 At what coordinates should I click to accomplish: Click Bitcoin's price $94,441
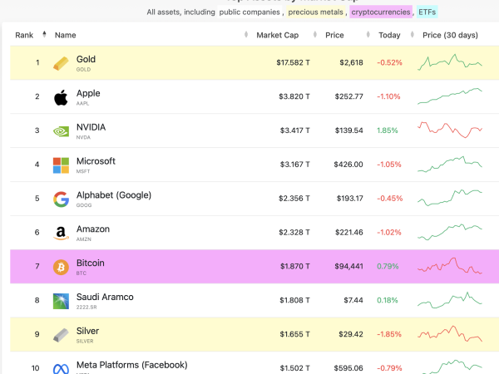[x=348, y=267]
